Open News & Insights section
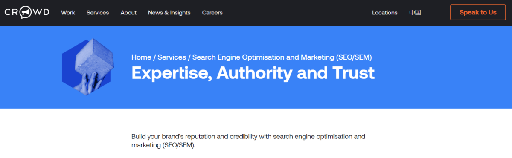Image resolution: width=512 pixels, height=158 pixels. point(169,13)
